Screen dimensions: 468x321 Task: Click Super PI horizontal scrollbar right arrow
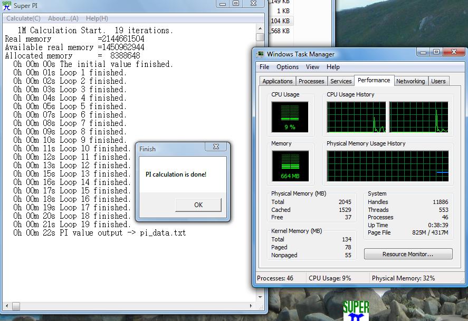251,306
